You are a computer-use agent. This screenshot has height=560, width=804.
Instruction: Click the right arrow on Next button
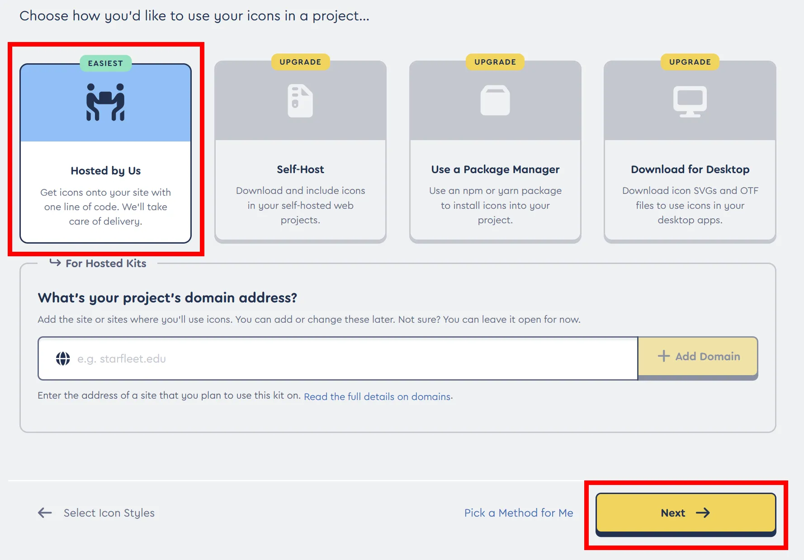[x=703, y=513]
